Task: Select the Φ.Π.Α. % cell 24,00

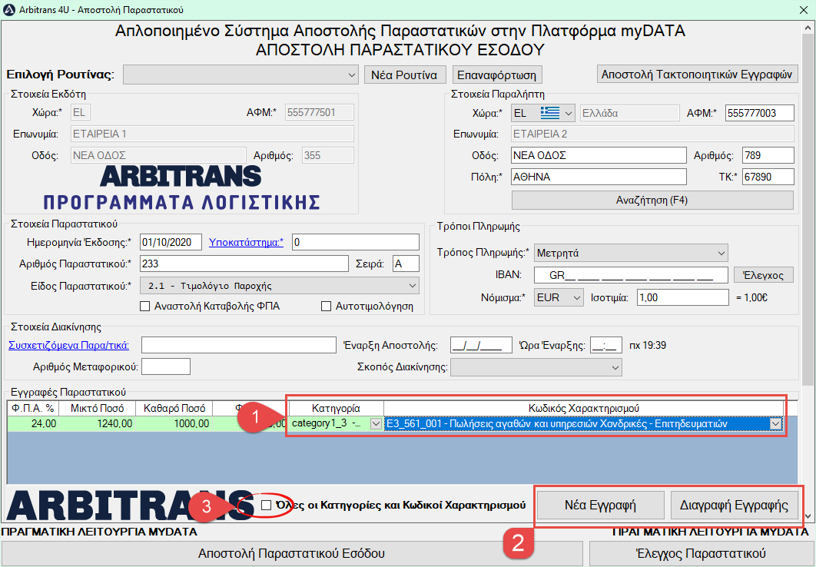Action: 33,424
